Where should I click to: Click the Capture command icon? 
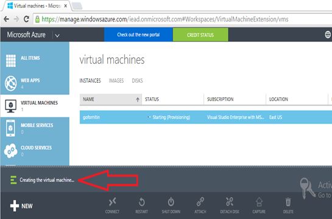259,202
